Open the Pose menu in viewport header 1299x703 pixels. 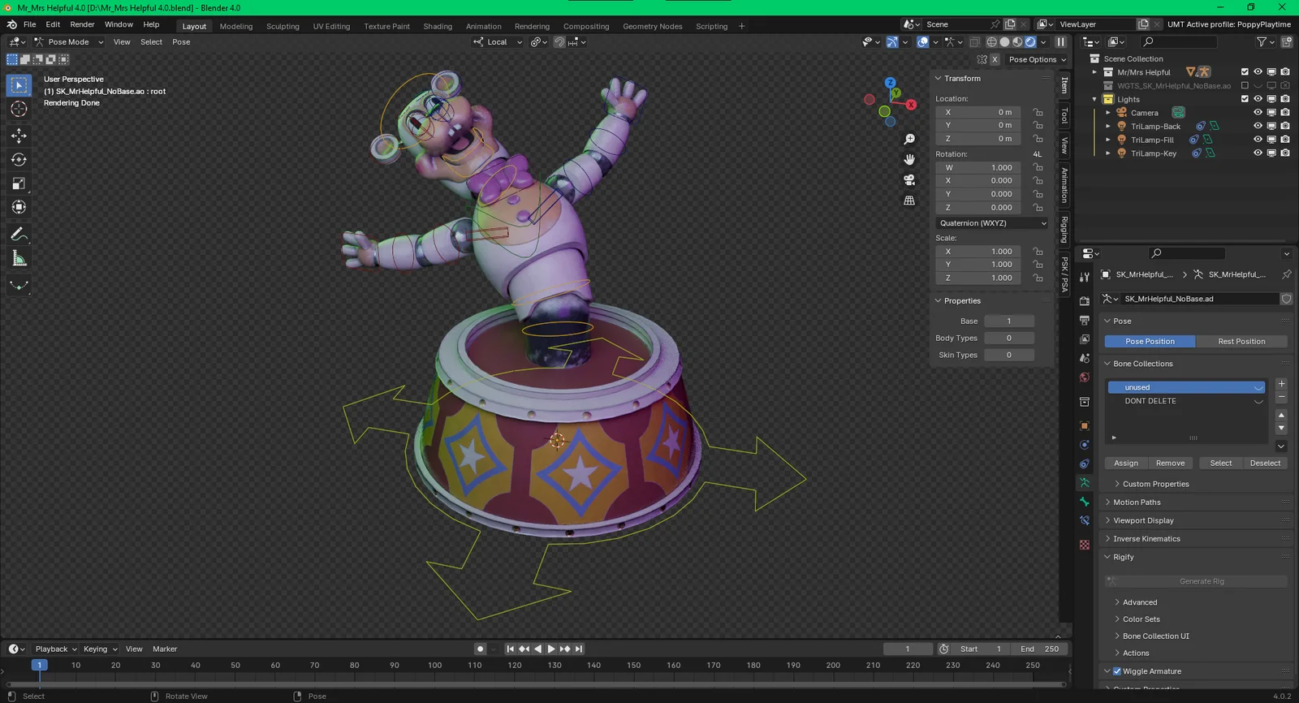point(181,42)
